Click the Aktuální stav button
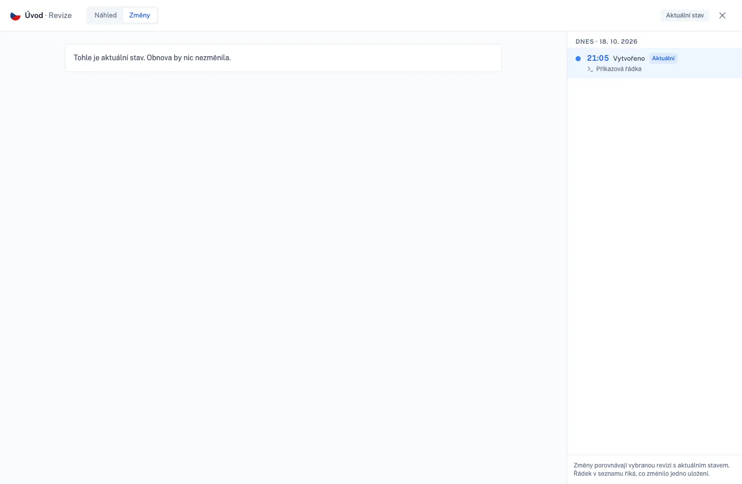742x484 pixels. click(685, 15)
